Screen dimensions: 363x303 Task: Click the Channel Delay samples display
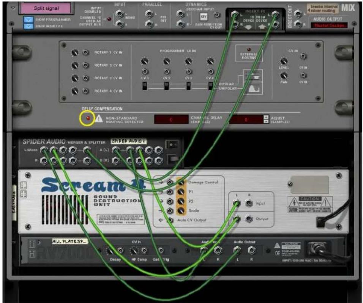point(171,119)
